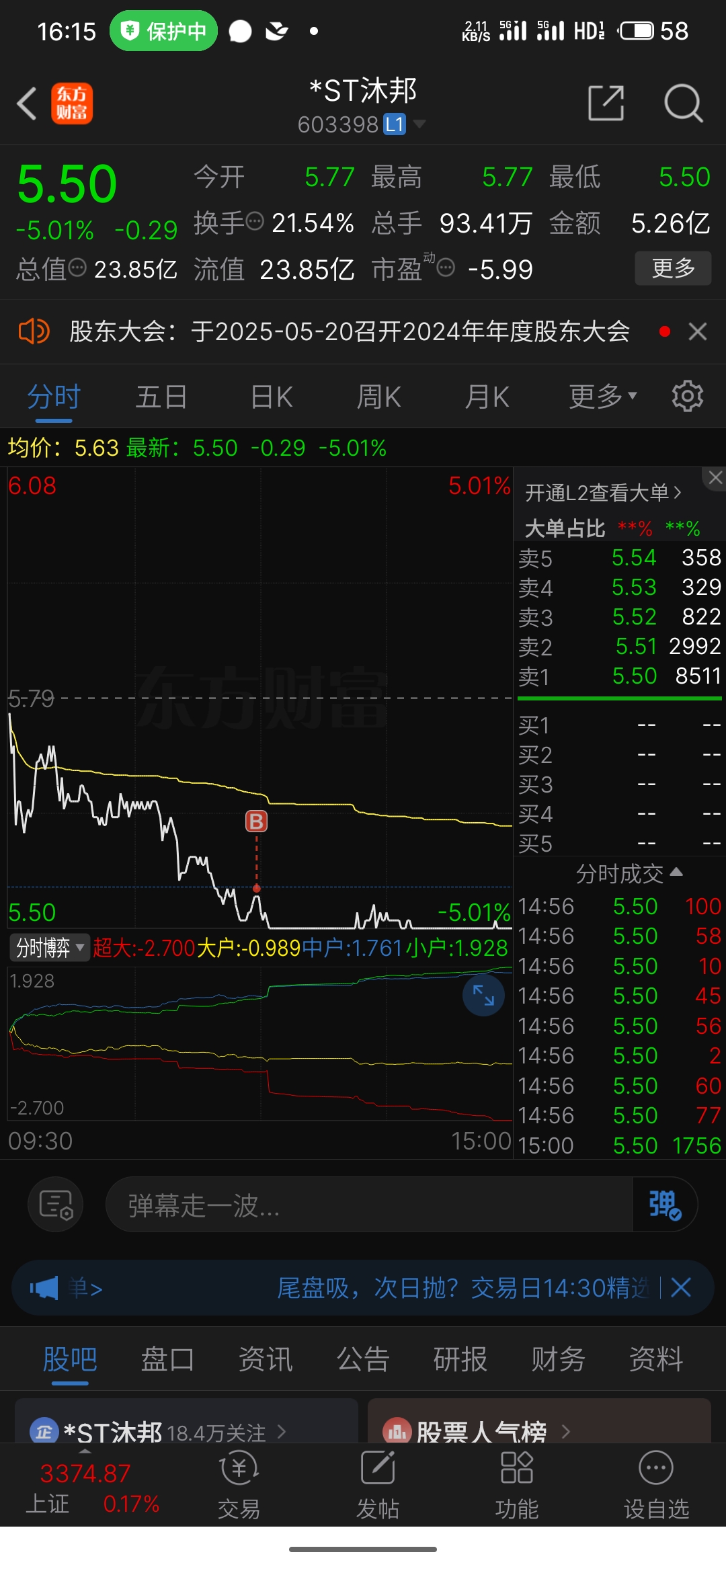Open the 资料 tab
Viewport: 726px width, 1573px height.
pyautogui.click(x=656, y=1359)
